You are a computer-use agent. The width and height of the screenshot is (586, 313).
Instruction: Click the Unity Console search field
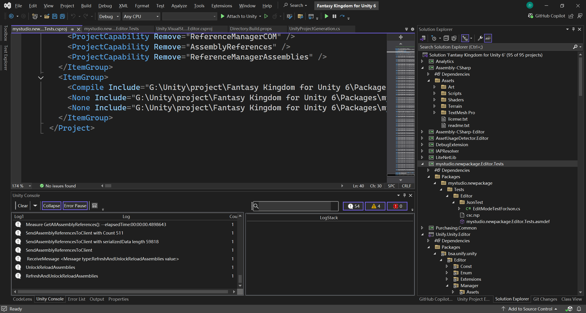click(x=297, y=206)
